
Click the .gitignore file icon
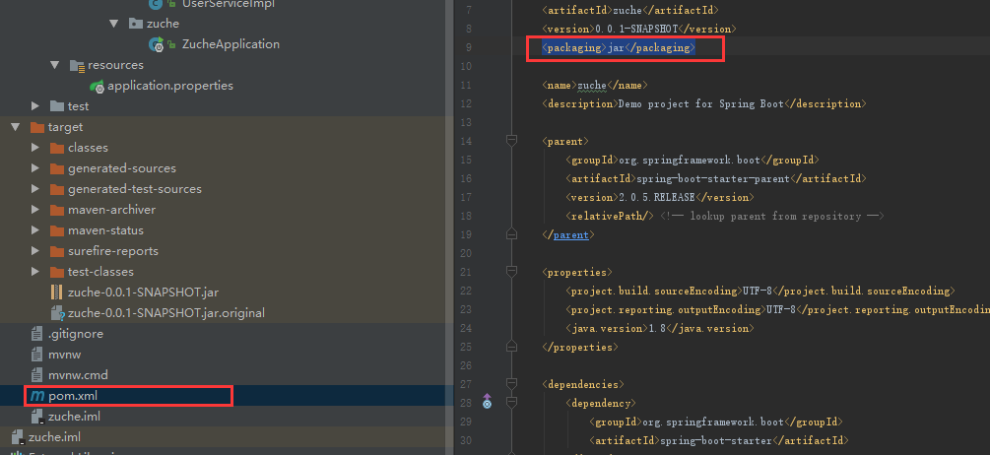(x=37, y=334)
